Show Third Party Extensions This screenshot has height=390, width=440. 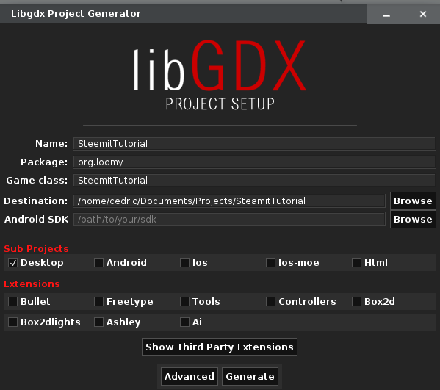click(220, 347)
